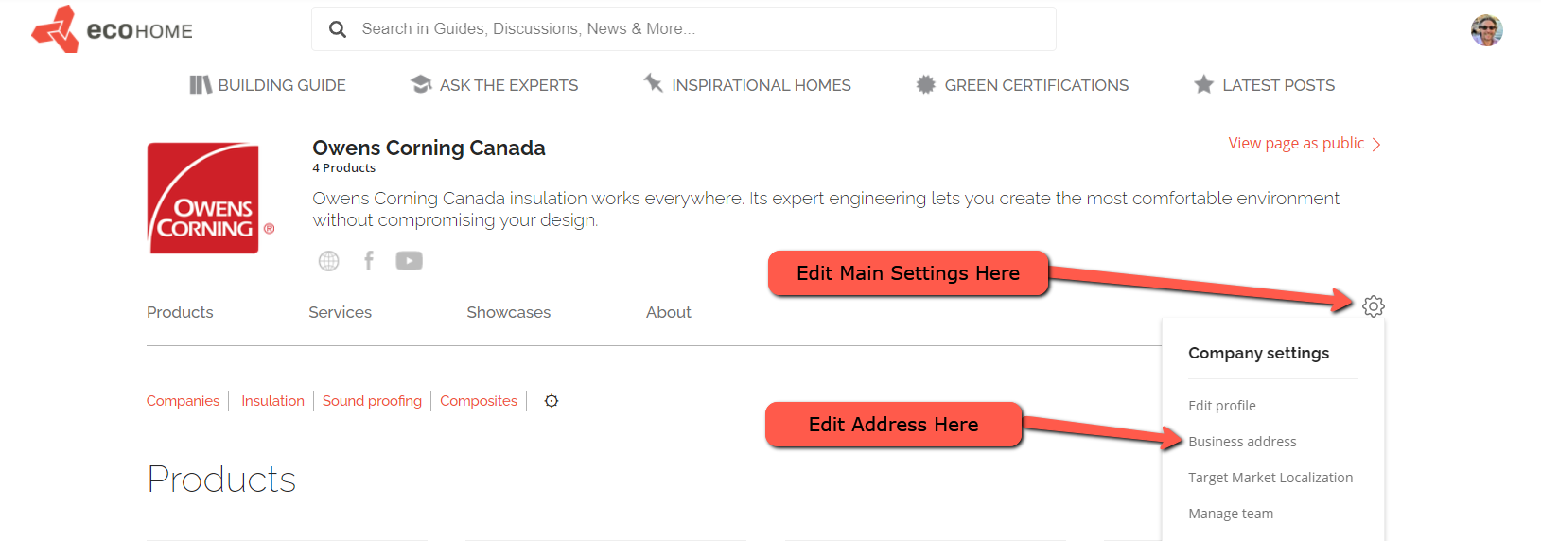1541x541 pixels.
Task: Click the Owens Corning logo thumbnail
Action: click(x=204, y=199)
